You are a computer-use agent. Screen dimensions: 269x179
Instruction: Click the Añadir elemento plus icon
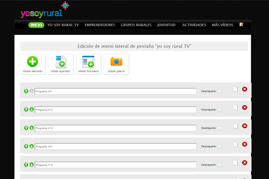click(x=32, y=61)
